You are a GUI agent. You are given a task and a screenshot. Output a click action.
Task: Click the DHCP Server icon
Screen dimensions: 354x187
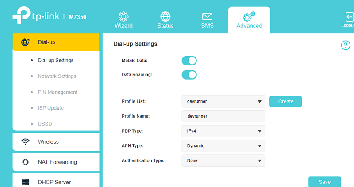pos(26,182)
